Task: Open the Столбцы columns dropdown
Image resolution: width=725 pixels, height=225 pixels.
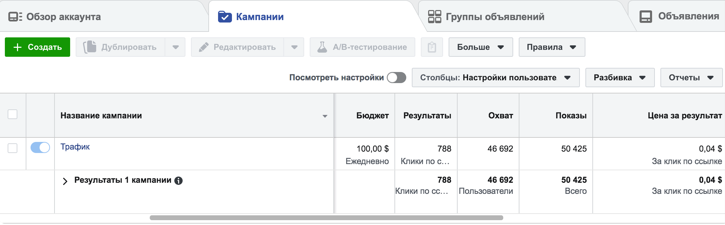Action: click(495, 78)
